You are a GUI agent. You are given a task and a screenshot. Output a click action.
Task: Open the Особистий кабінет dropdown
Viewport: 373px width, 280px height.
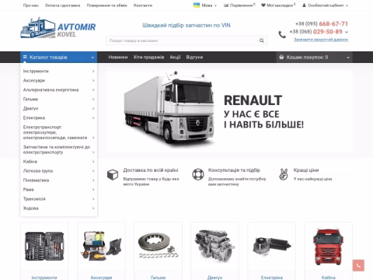(x=326, y=5)
